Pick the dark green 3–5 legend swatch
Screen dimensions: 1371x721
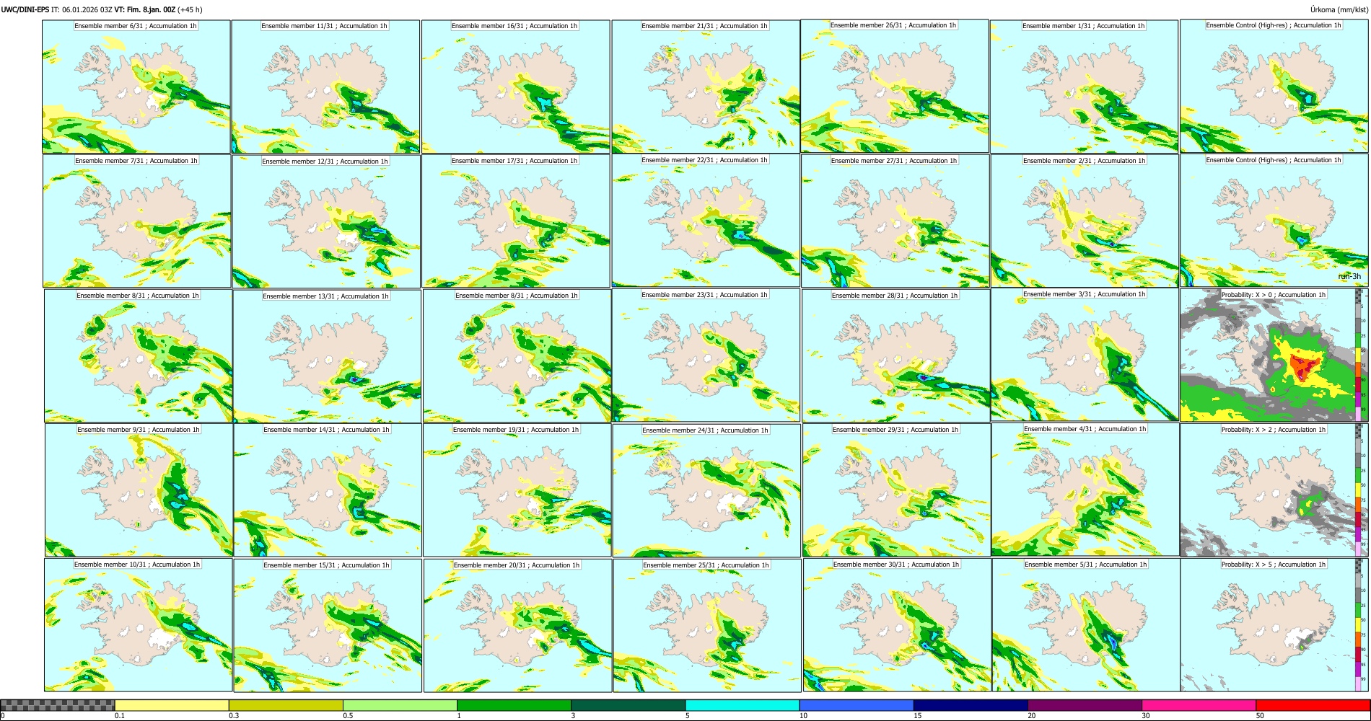tap(628, 705)
